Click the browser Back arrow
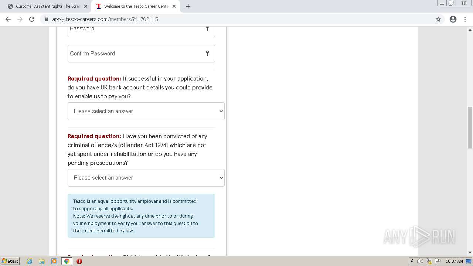 (8, 19)
